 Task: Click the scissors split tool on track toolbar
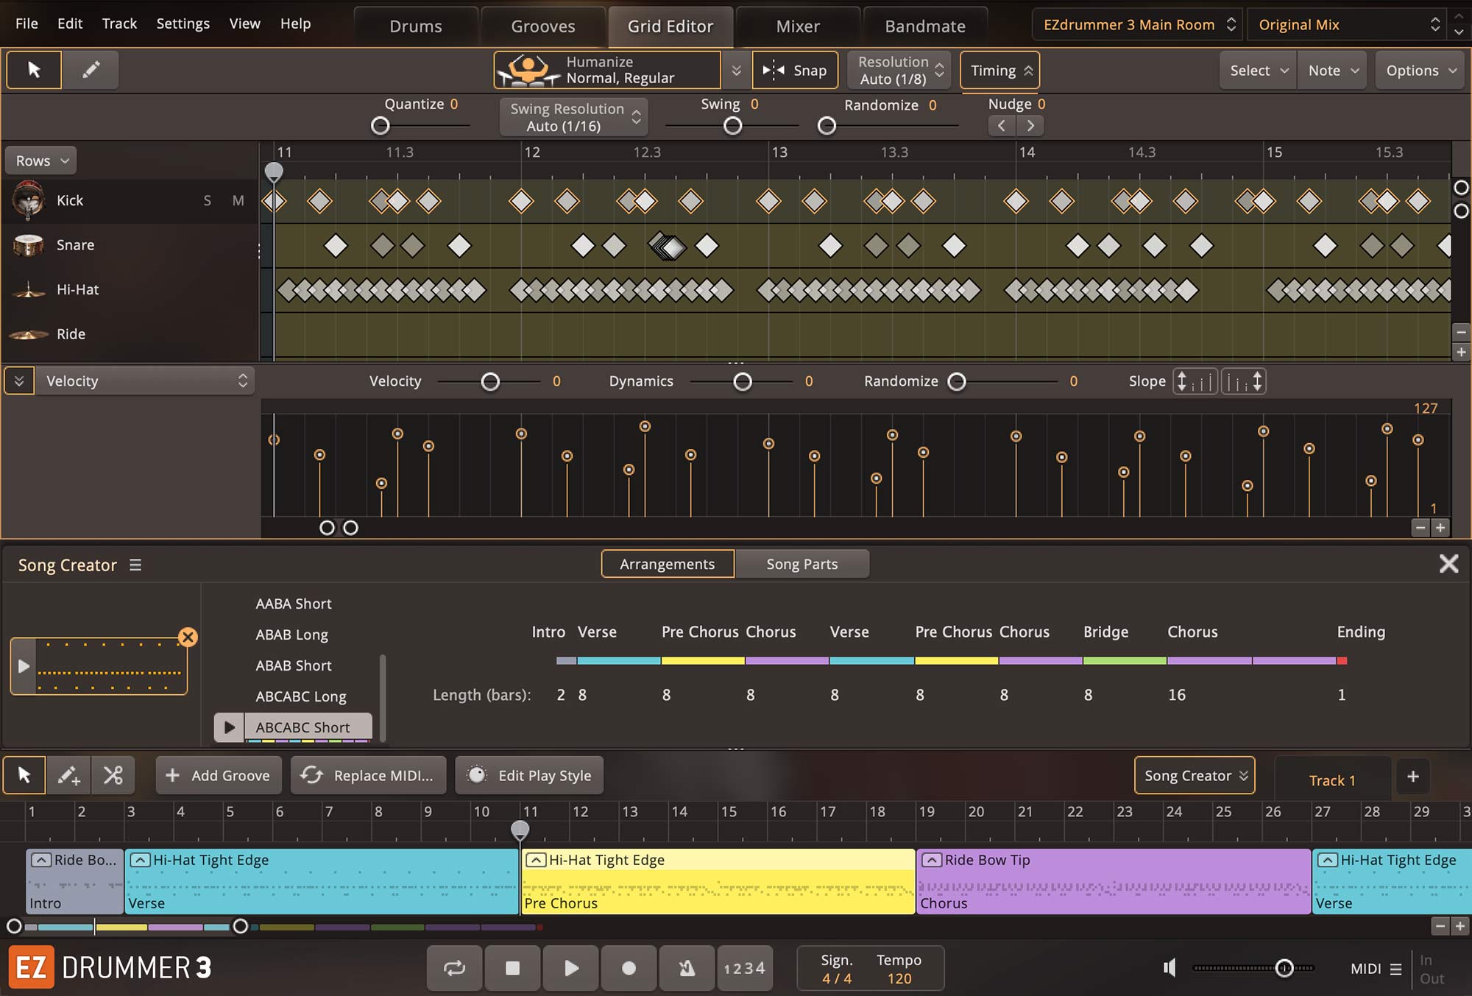(113, 775)
